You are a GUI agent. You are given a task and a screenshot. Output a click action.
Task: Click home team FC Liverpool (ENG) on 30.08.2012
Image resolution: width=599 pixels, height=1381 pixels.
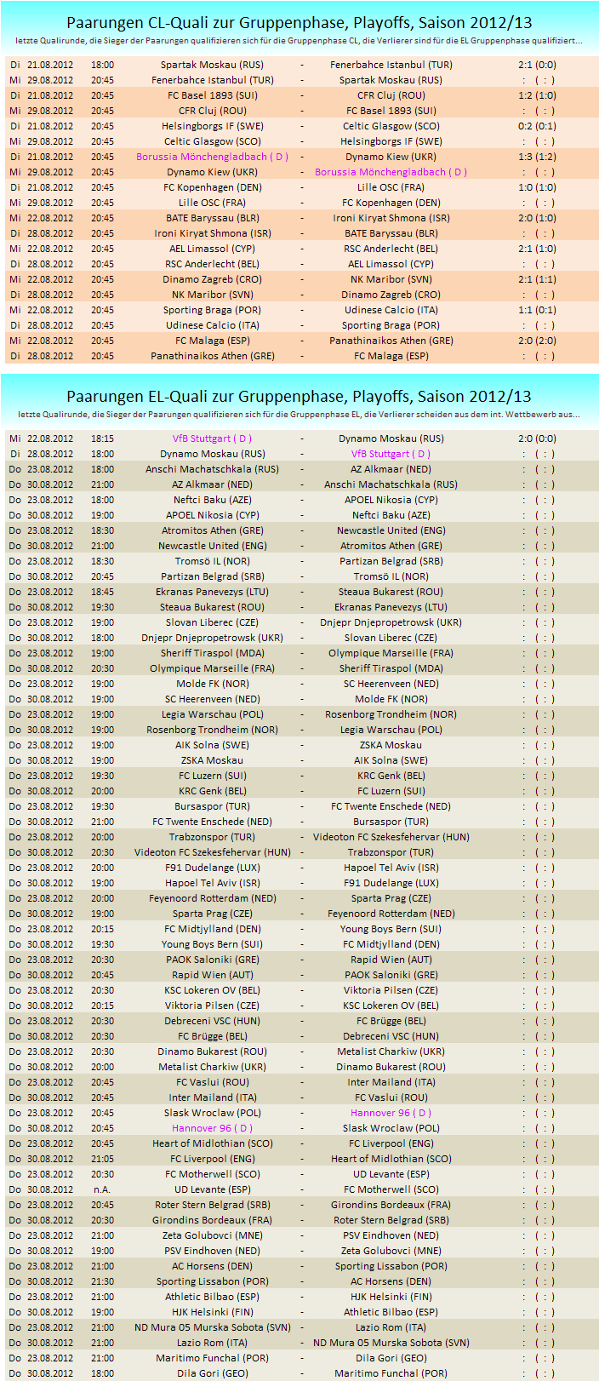212,1159
